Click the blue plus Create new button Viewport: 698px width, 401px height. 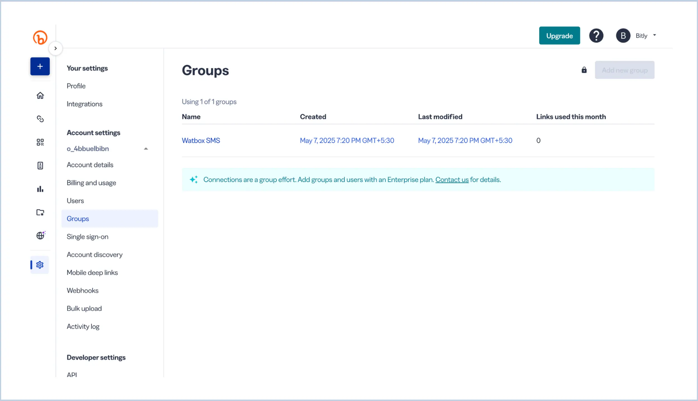[x=40, y=66]
